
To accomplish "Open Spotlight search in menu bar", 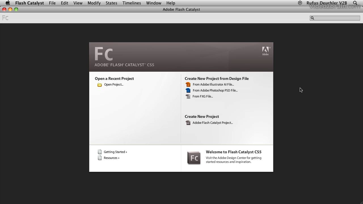I will 355,3.
